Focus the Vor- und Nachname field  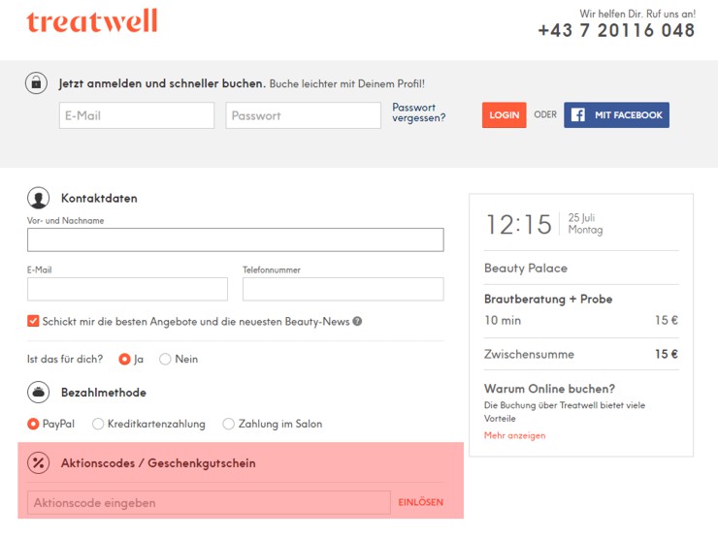click(x=236, y=239)
